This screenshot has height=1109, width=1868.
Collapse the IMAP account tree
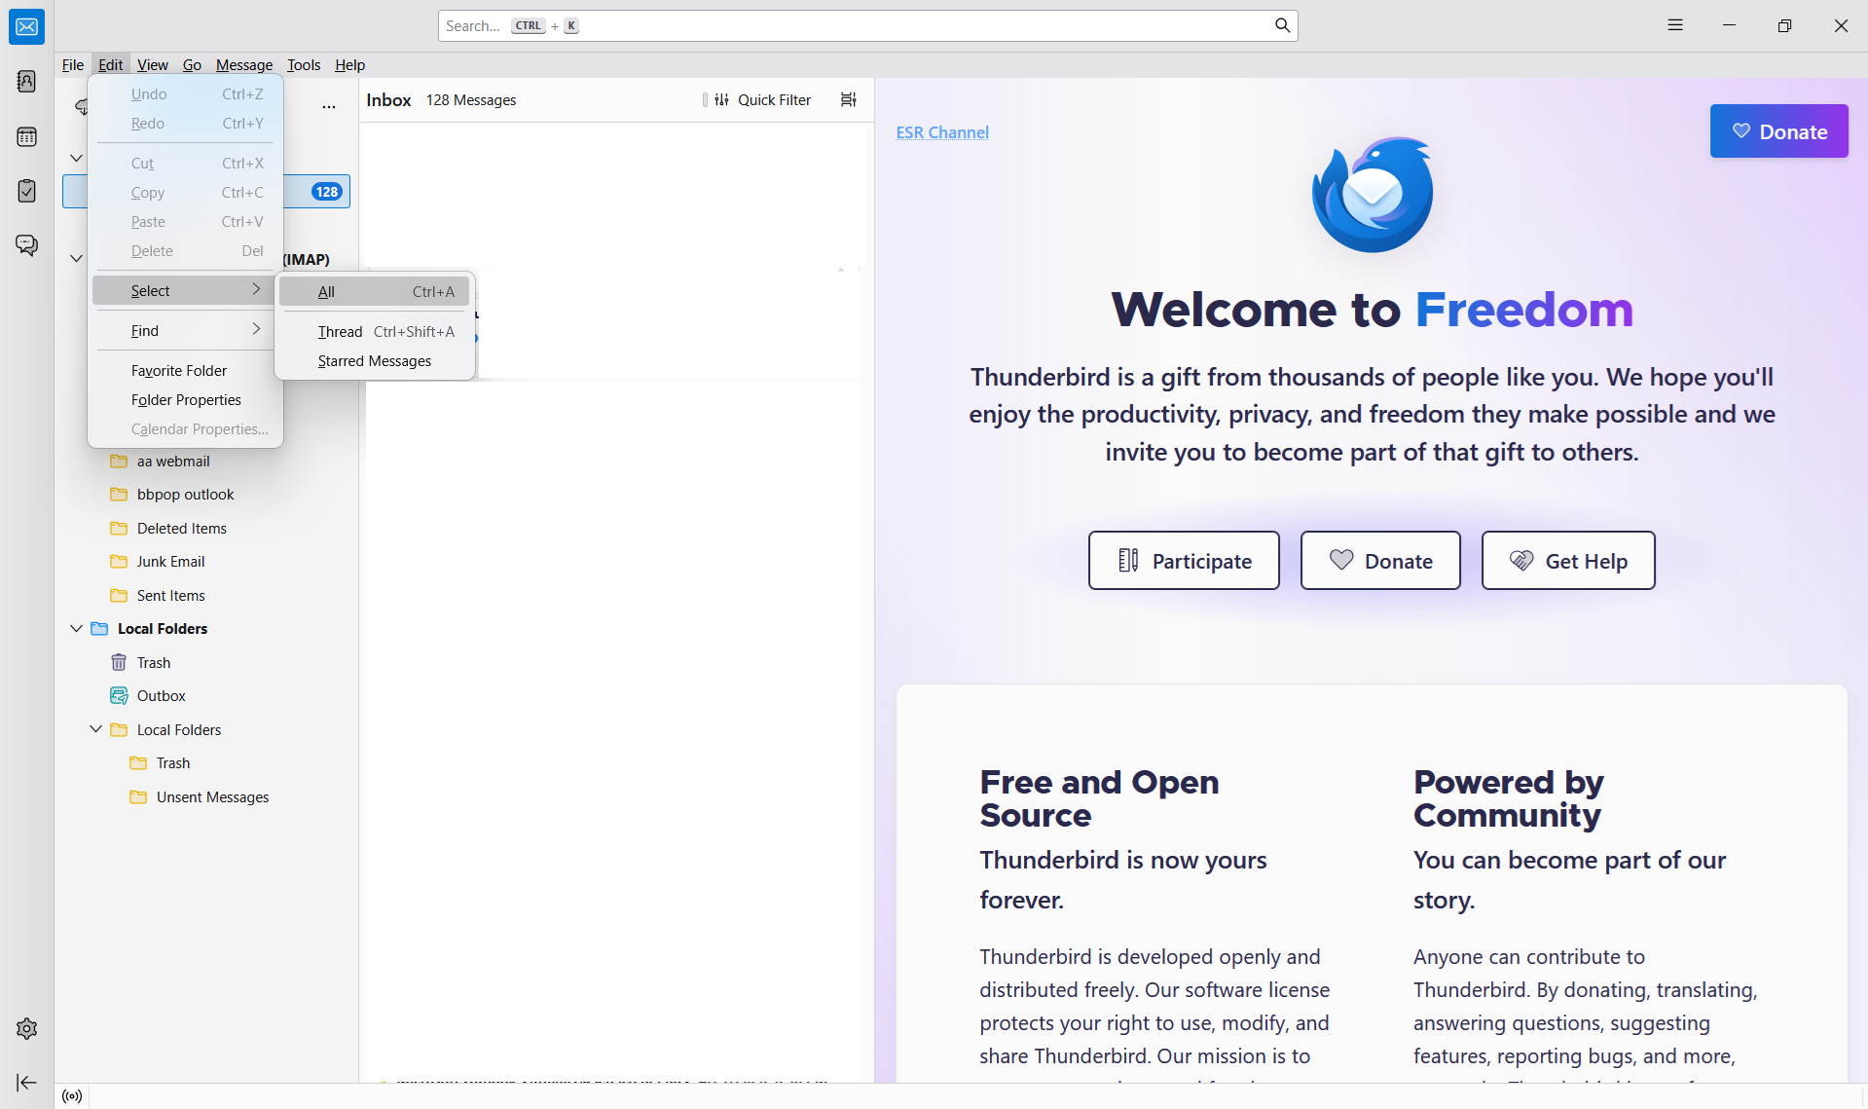click(x=76, y=259)
